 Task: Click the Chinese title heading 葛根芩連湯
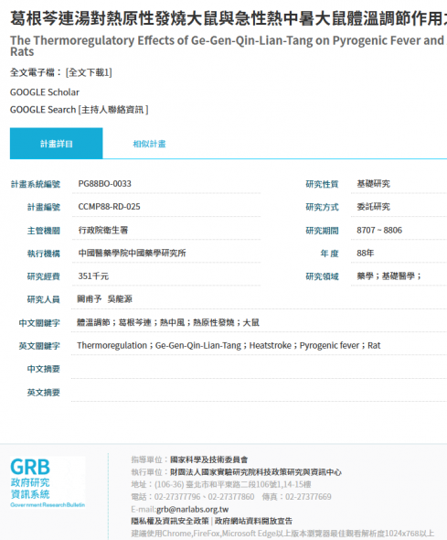click(229, 18)
